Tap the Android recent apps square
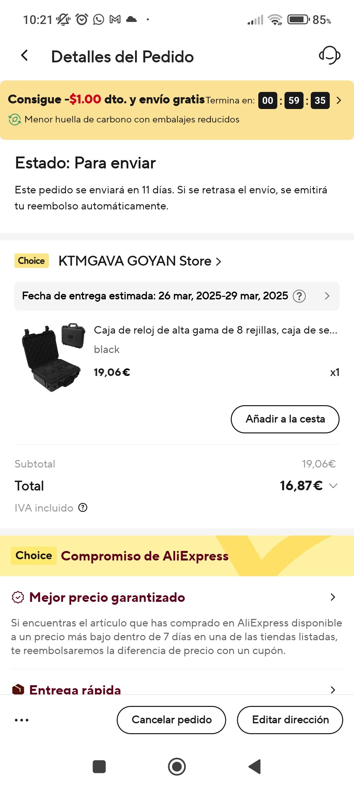354x788 pixels. [x=99, y=767]
